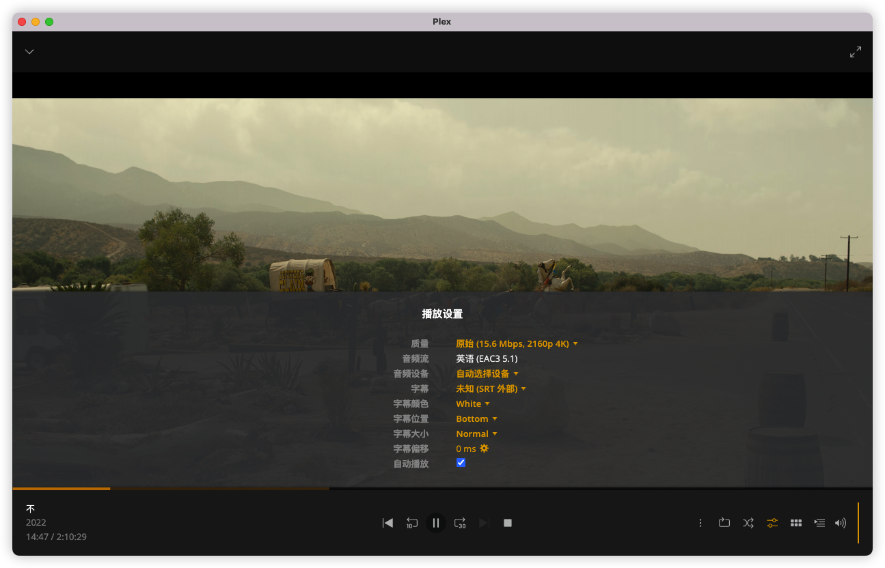
Task: Minimize the Plex window with the yellow button
Action: [36, 22]
